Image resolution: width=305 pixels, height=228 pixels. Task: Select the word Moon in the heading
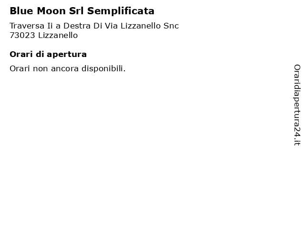point(51,11)
